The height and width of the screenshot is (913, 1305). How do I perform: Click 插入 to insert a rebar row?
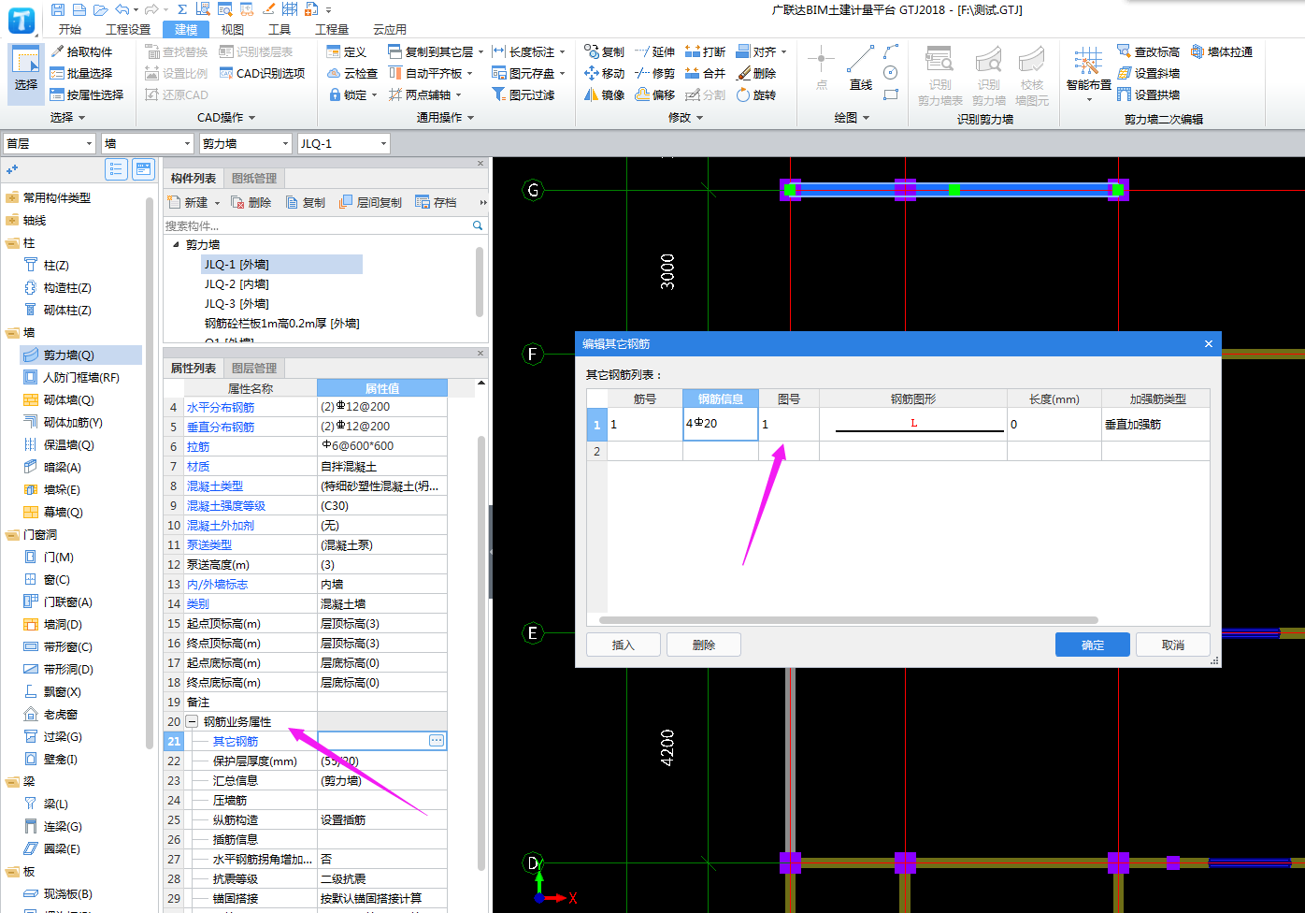click(x=624, y=645)
